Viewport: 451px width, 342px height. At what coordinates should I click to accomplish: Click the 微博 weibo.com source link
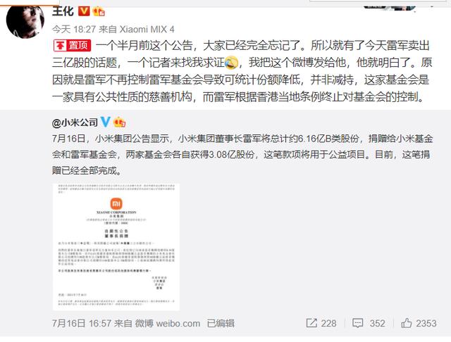[x=168, y=323]
